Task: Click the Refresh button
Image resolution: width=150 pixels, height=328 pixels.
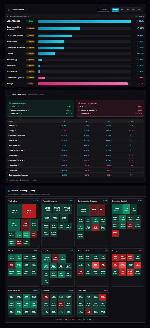Action: click(x=103, y=10)
